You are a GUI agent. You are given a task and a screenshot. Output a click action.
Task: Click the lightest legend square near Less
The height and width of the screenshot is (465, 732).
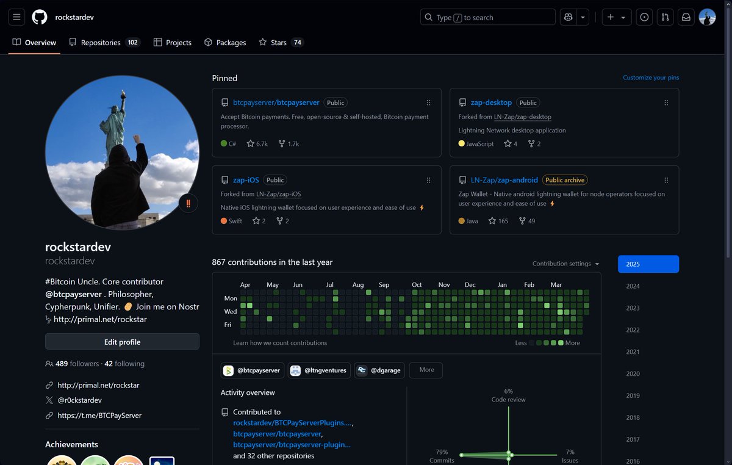(532, 343)
